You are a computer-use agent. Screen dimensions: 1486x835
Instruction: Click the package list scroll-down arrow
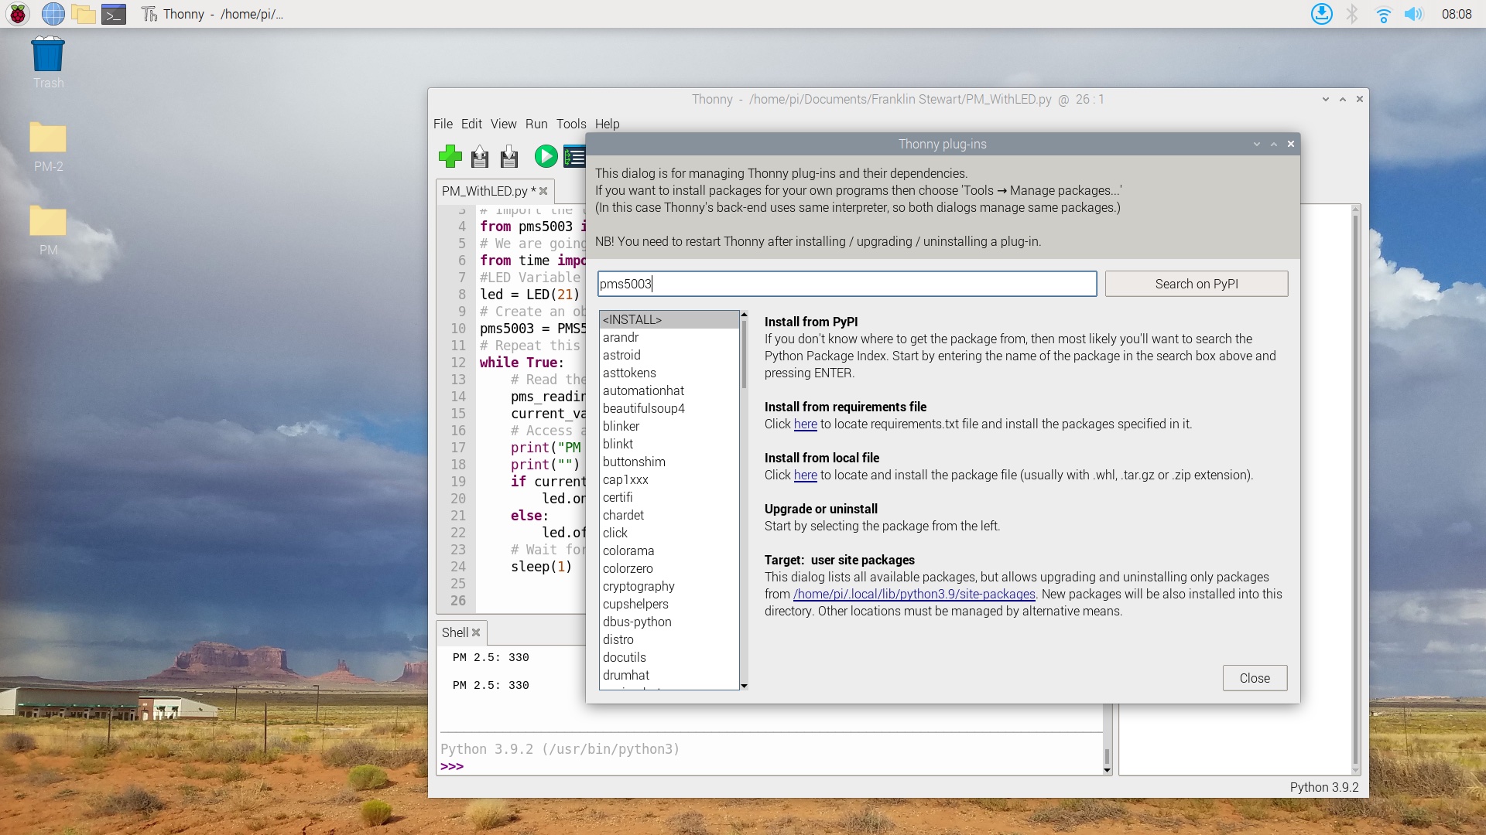click(x=744, y=686)
